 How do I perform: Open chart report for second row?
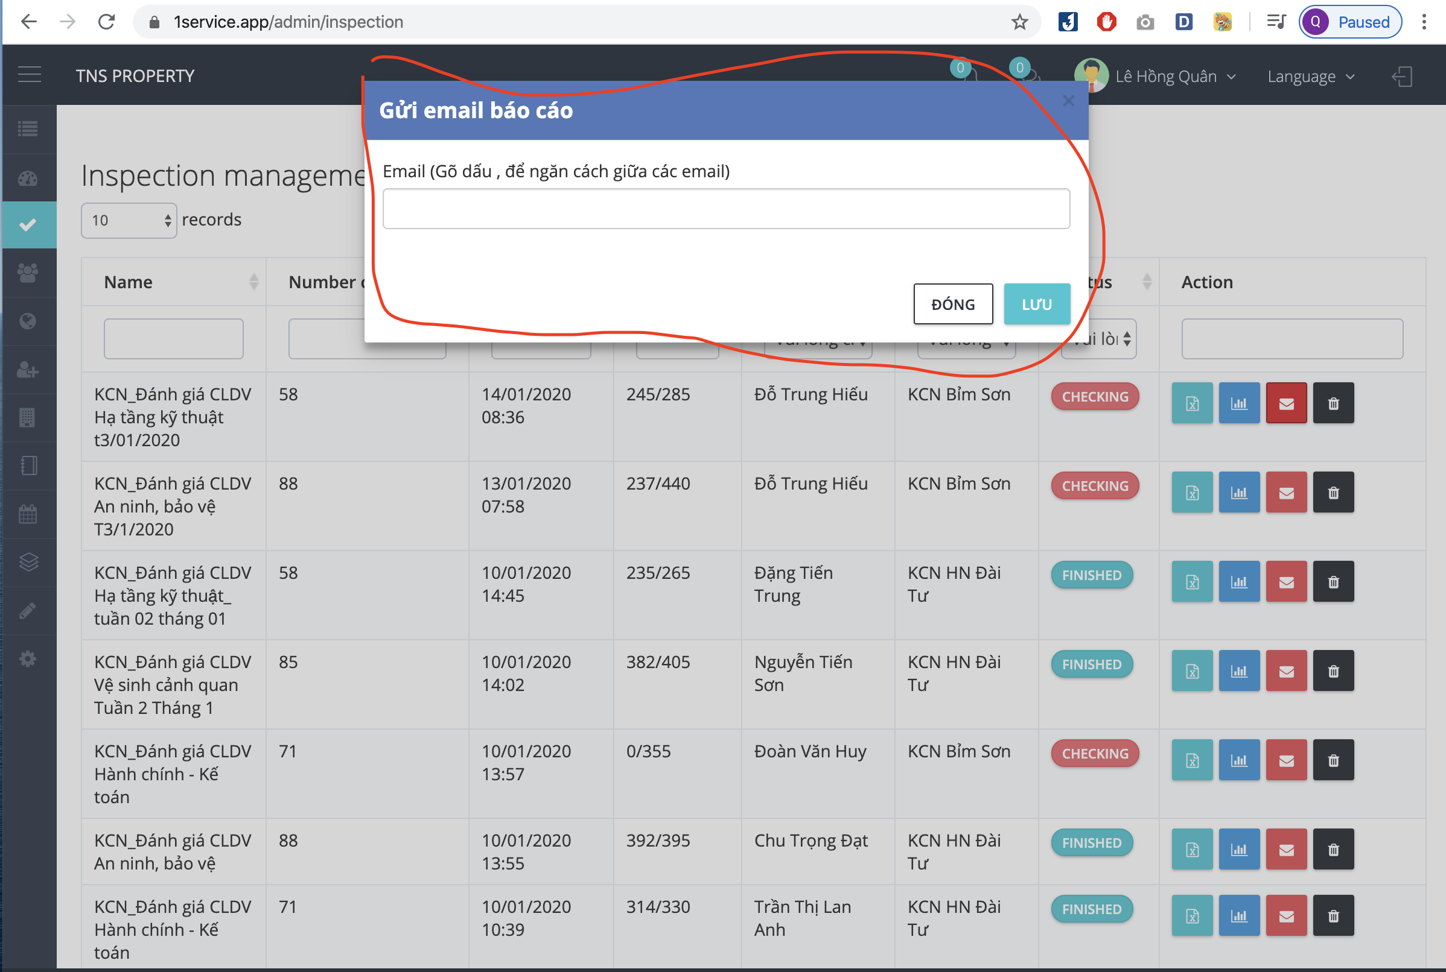pyautogui.click(x=1239, y=493)
